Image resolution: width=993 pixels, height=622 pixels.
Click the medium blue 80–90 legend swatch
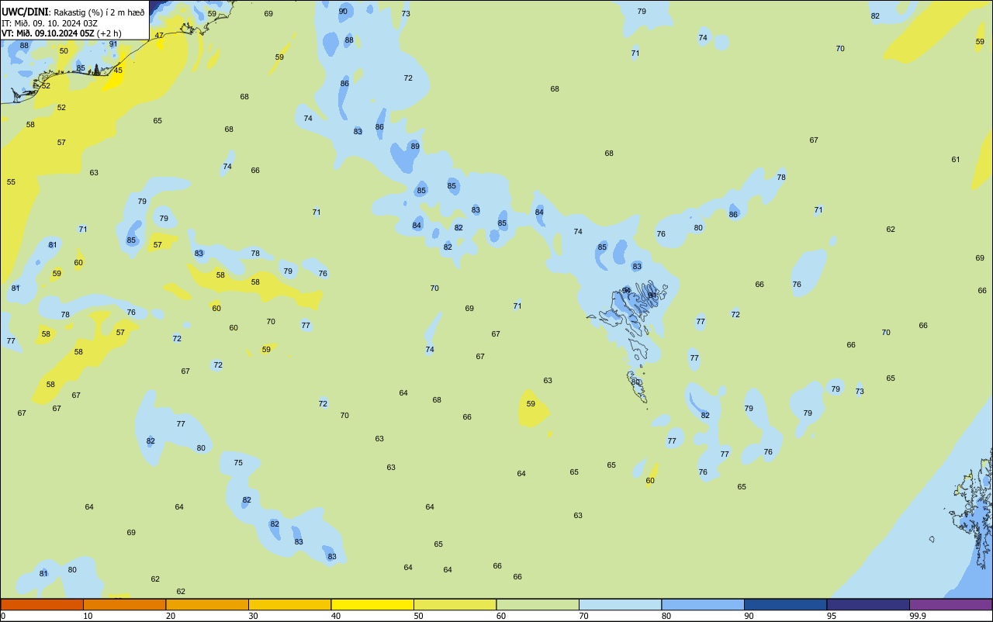click(703, 604)
